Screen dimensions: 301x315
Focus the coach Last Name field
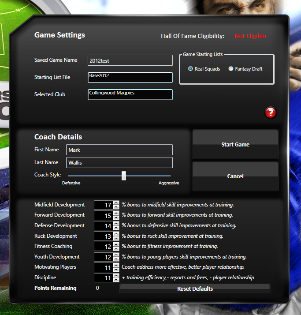point(119,163)
